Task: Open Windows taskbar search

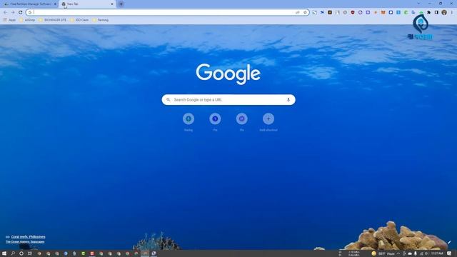Action: coord(13,253)
